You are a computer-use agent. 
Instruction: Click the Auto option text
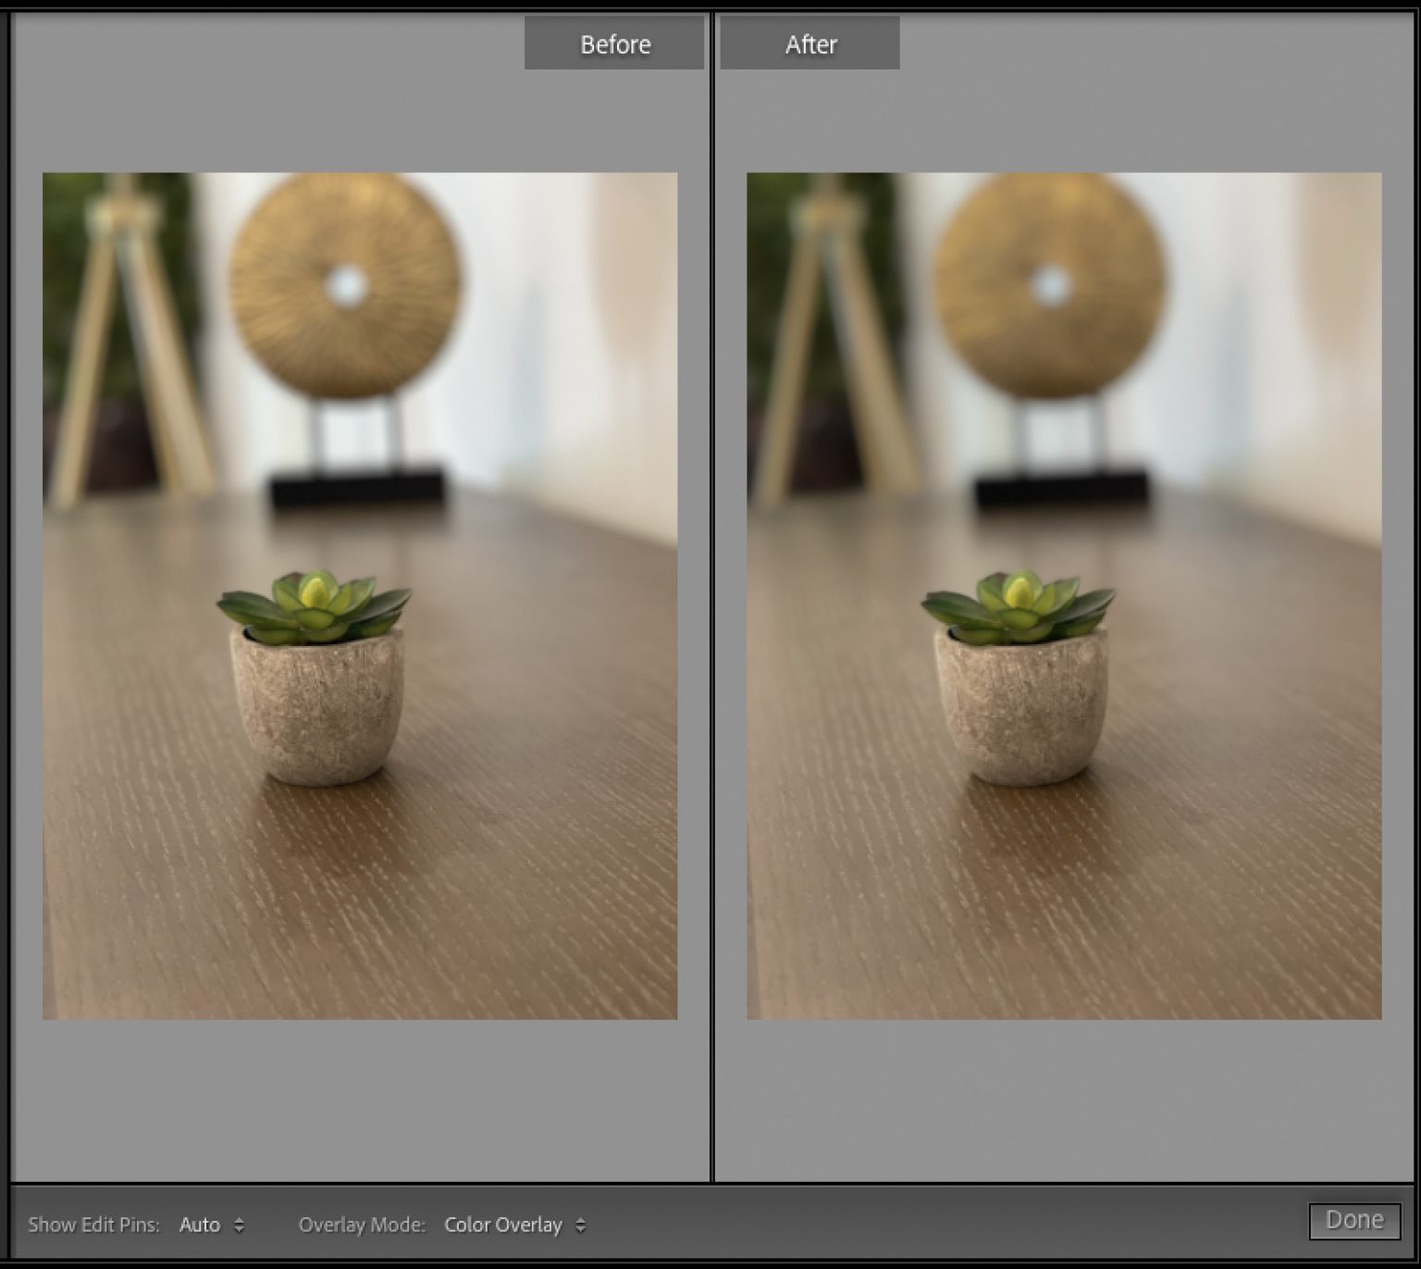[200, 1224]
